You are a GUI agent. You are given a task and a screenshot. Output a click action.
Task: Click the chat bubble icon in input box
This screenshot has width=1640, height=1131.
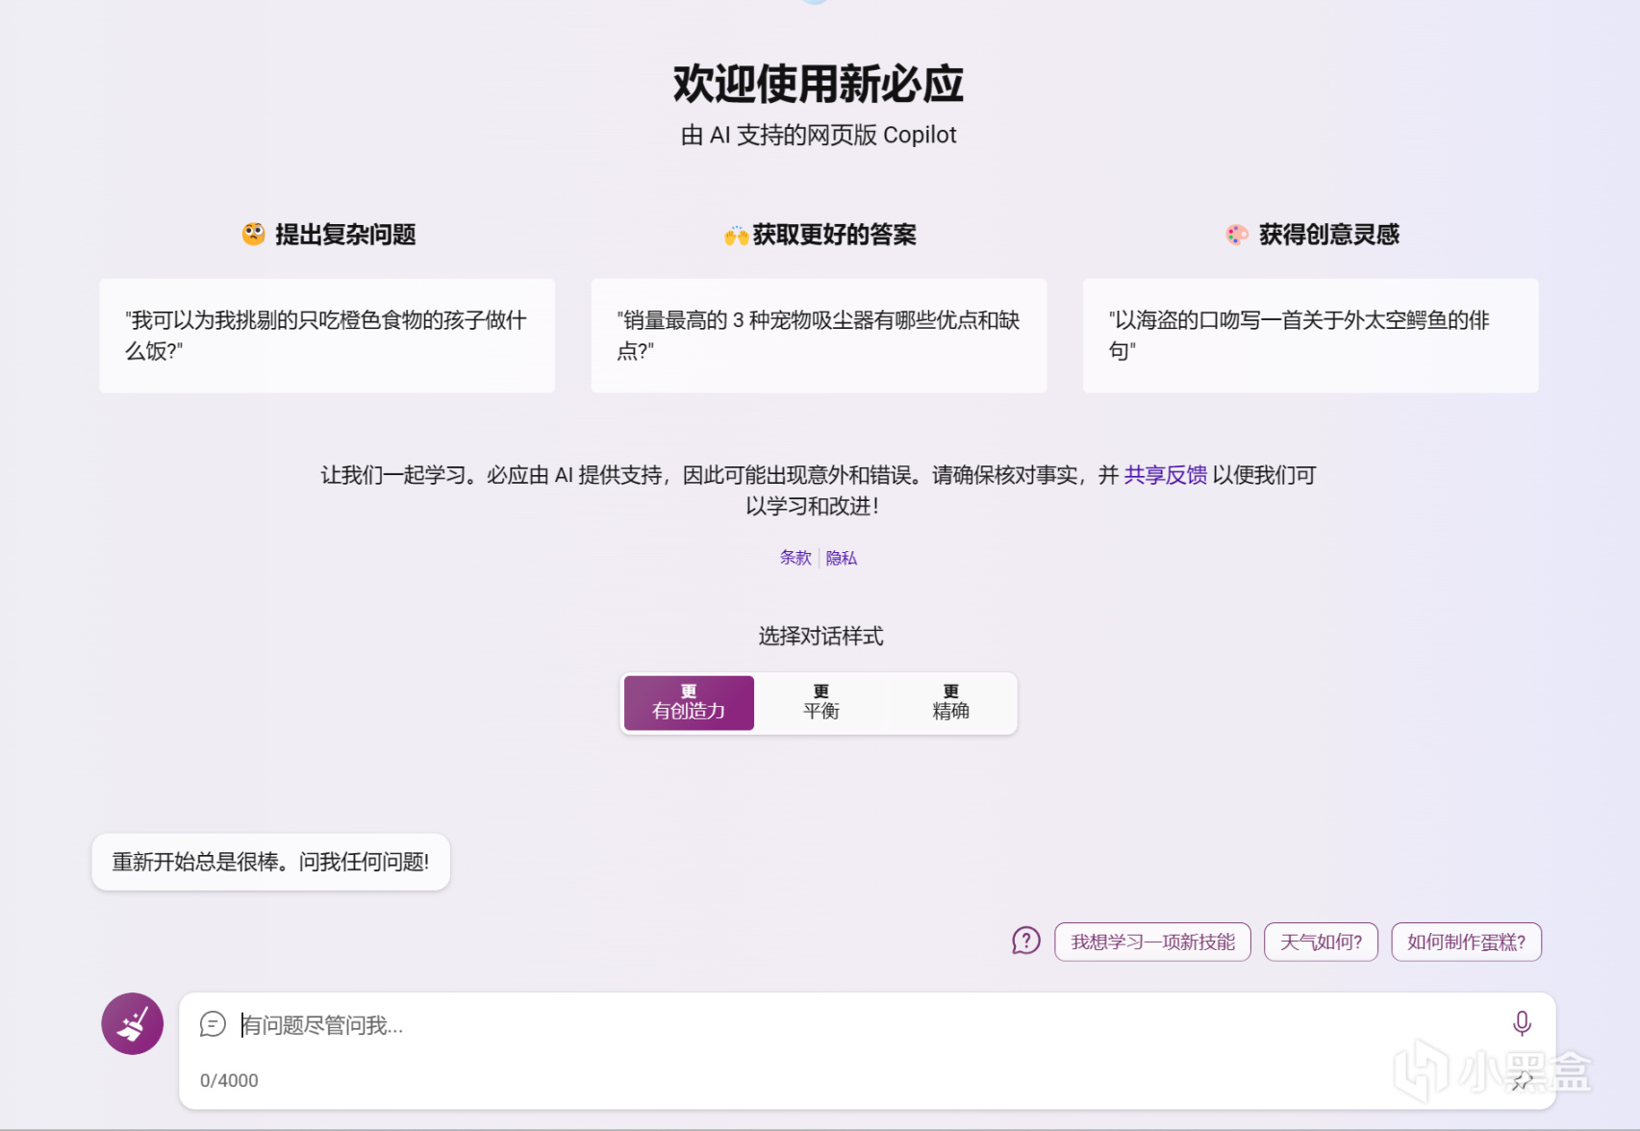coord(213,1024)
